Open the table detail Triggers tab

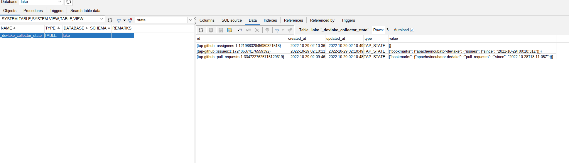pos(348,20)
